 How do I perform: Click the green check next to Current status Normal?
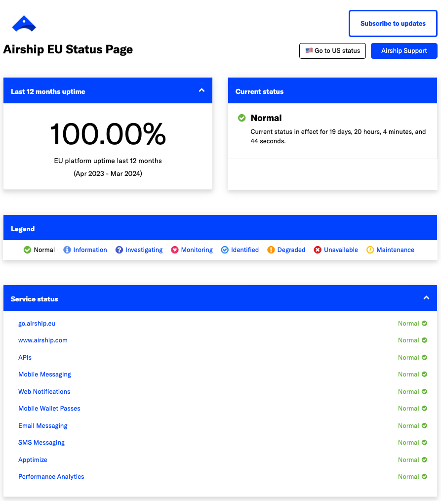[x=242, y=118]
